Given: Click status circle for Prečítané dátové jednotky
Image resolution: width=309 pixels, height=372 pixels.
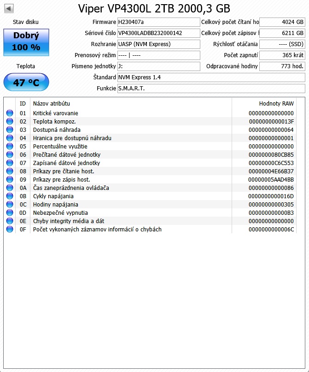Looking at the screenshot, I should point(10,154).
